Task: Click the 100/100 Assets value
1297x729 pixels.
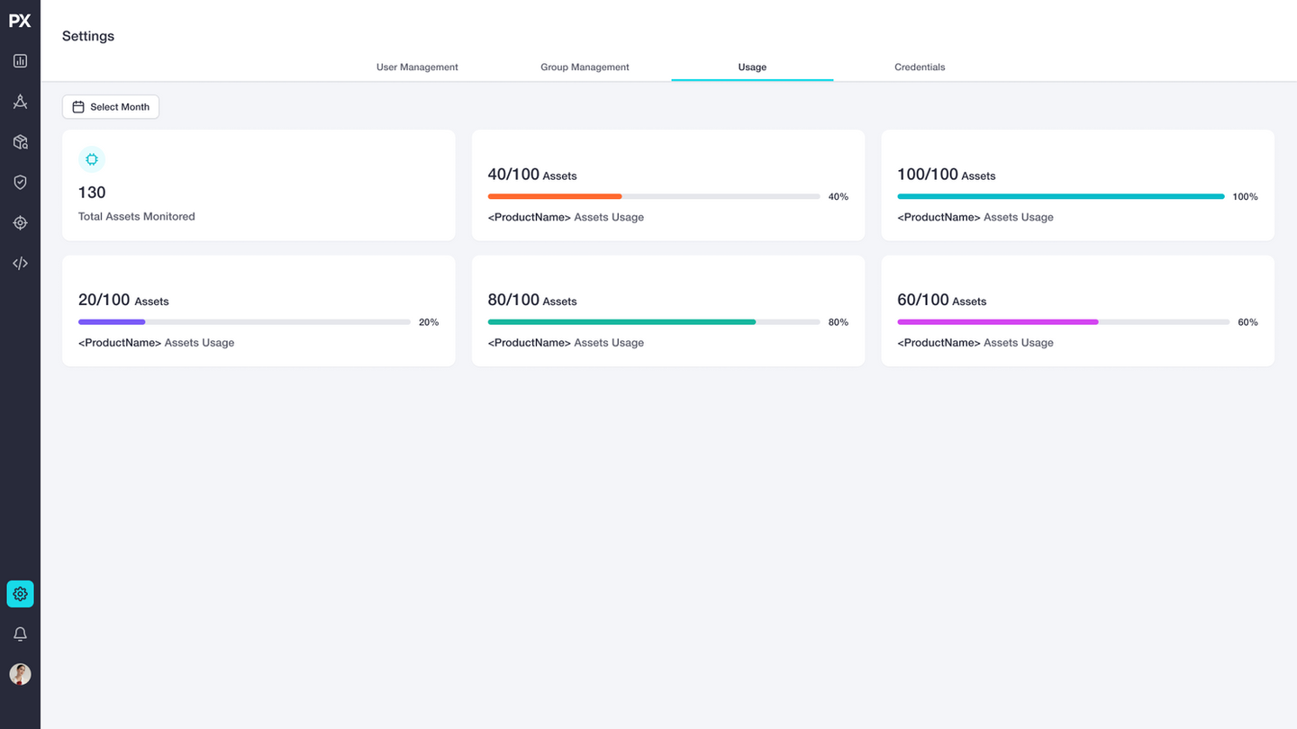Action: (x=947, y=175)
